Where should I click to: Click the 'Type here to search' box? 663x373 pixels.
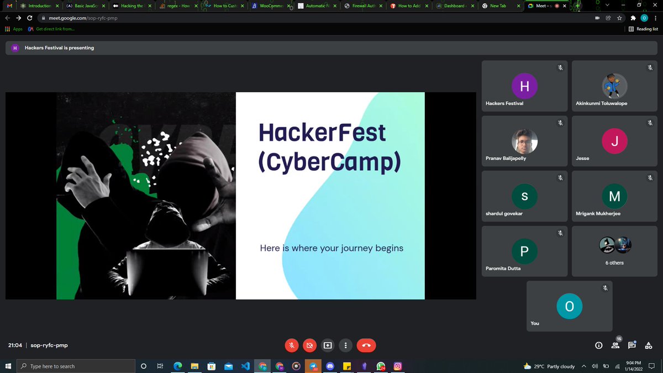76,366
